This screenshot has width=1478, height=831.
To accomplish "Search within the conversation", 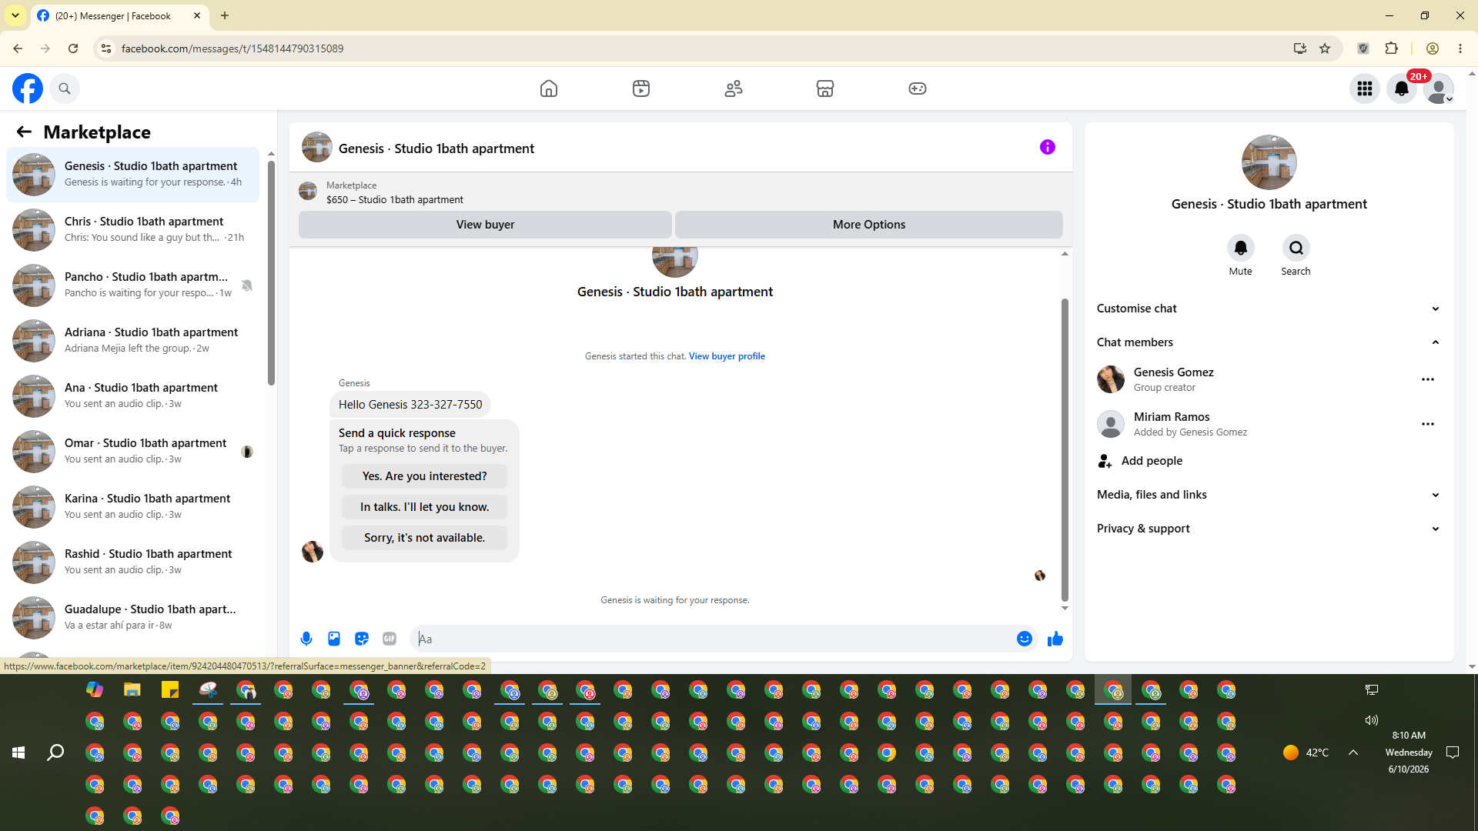I will point(1296,248).
